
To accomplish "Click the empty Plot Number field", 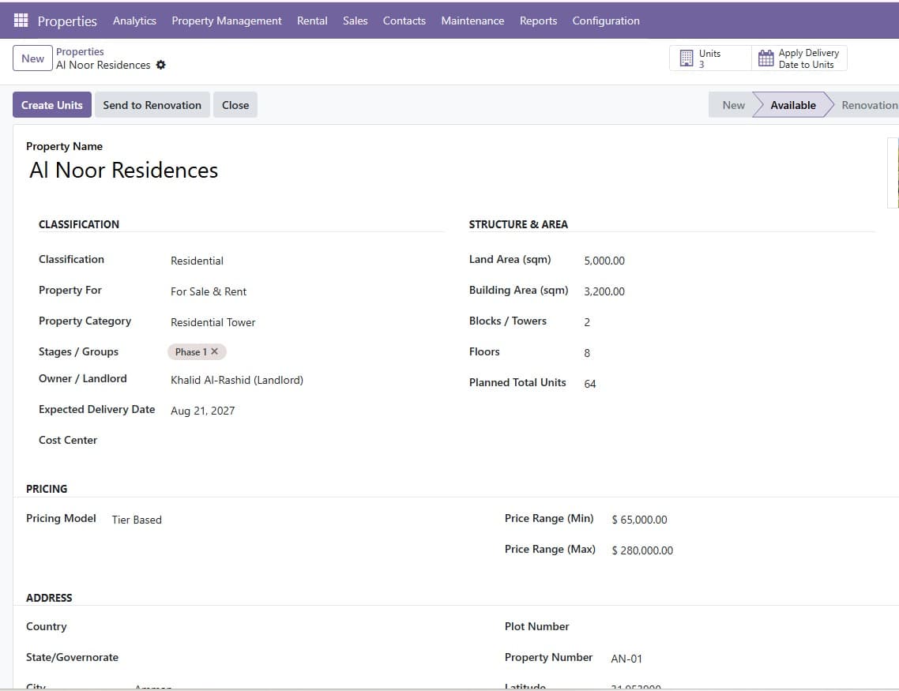I will point(754,627).
